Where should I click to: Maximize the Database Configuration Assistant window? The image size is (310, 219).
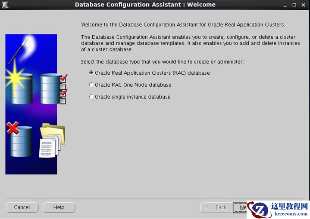pyautogui.click(x=294, y=5)
